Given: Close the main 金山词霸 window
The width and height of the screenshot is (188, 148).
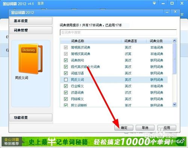Looking at the screenshot, I should click(182, 3).
